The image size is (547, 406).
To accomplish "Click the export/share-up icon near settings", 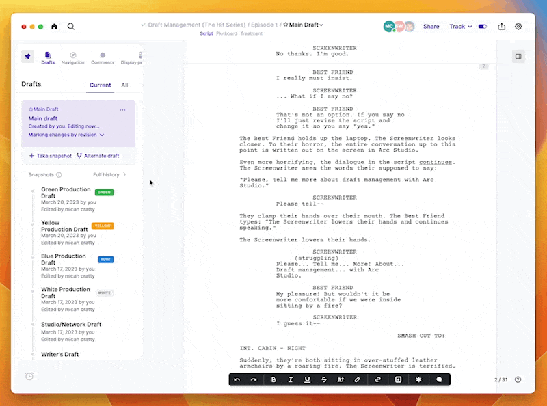I will click(502, 27).
